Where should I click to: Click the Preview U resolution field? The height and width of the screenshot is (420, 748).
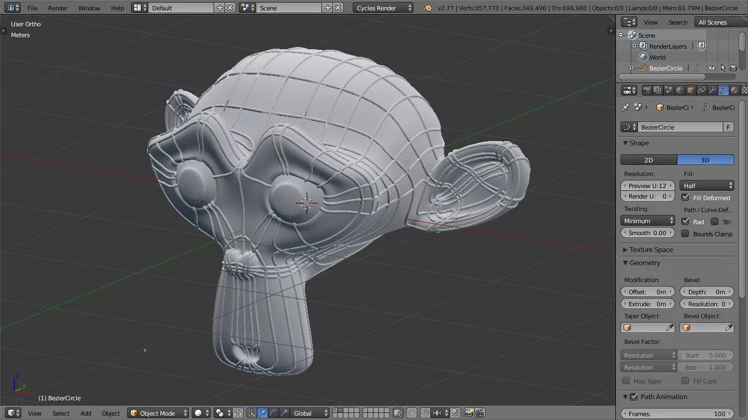point(648,185)
